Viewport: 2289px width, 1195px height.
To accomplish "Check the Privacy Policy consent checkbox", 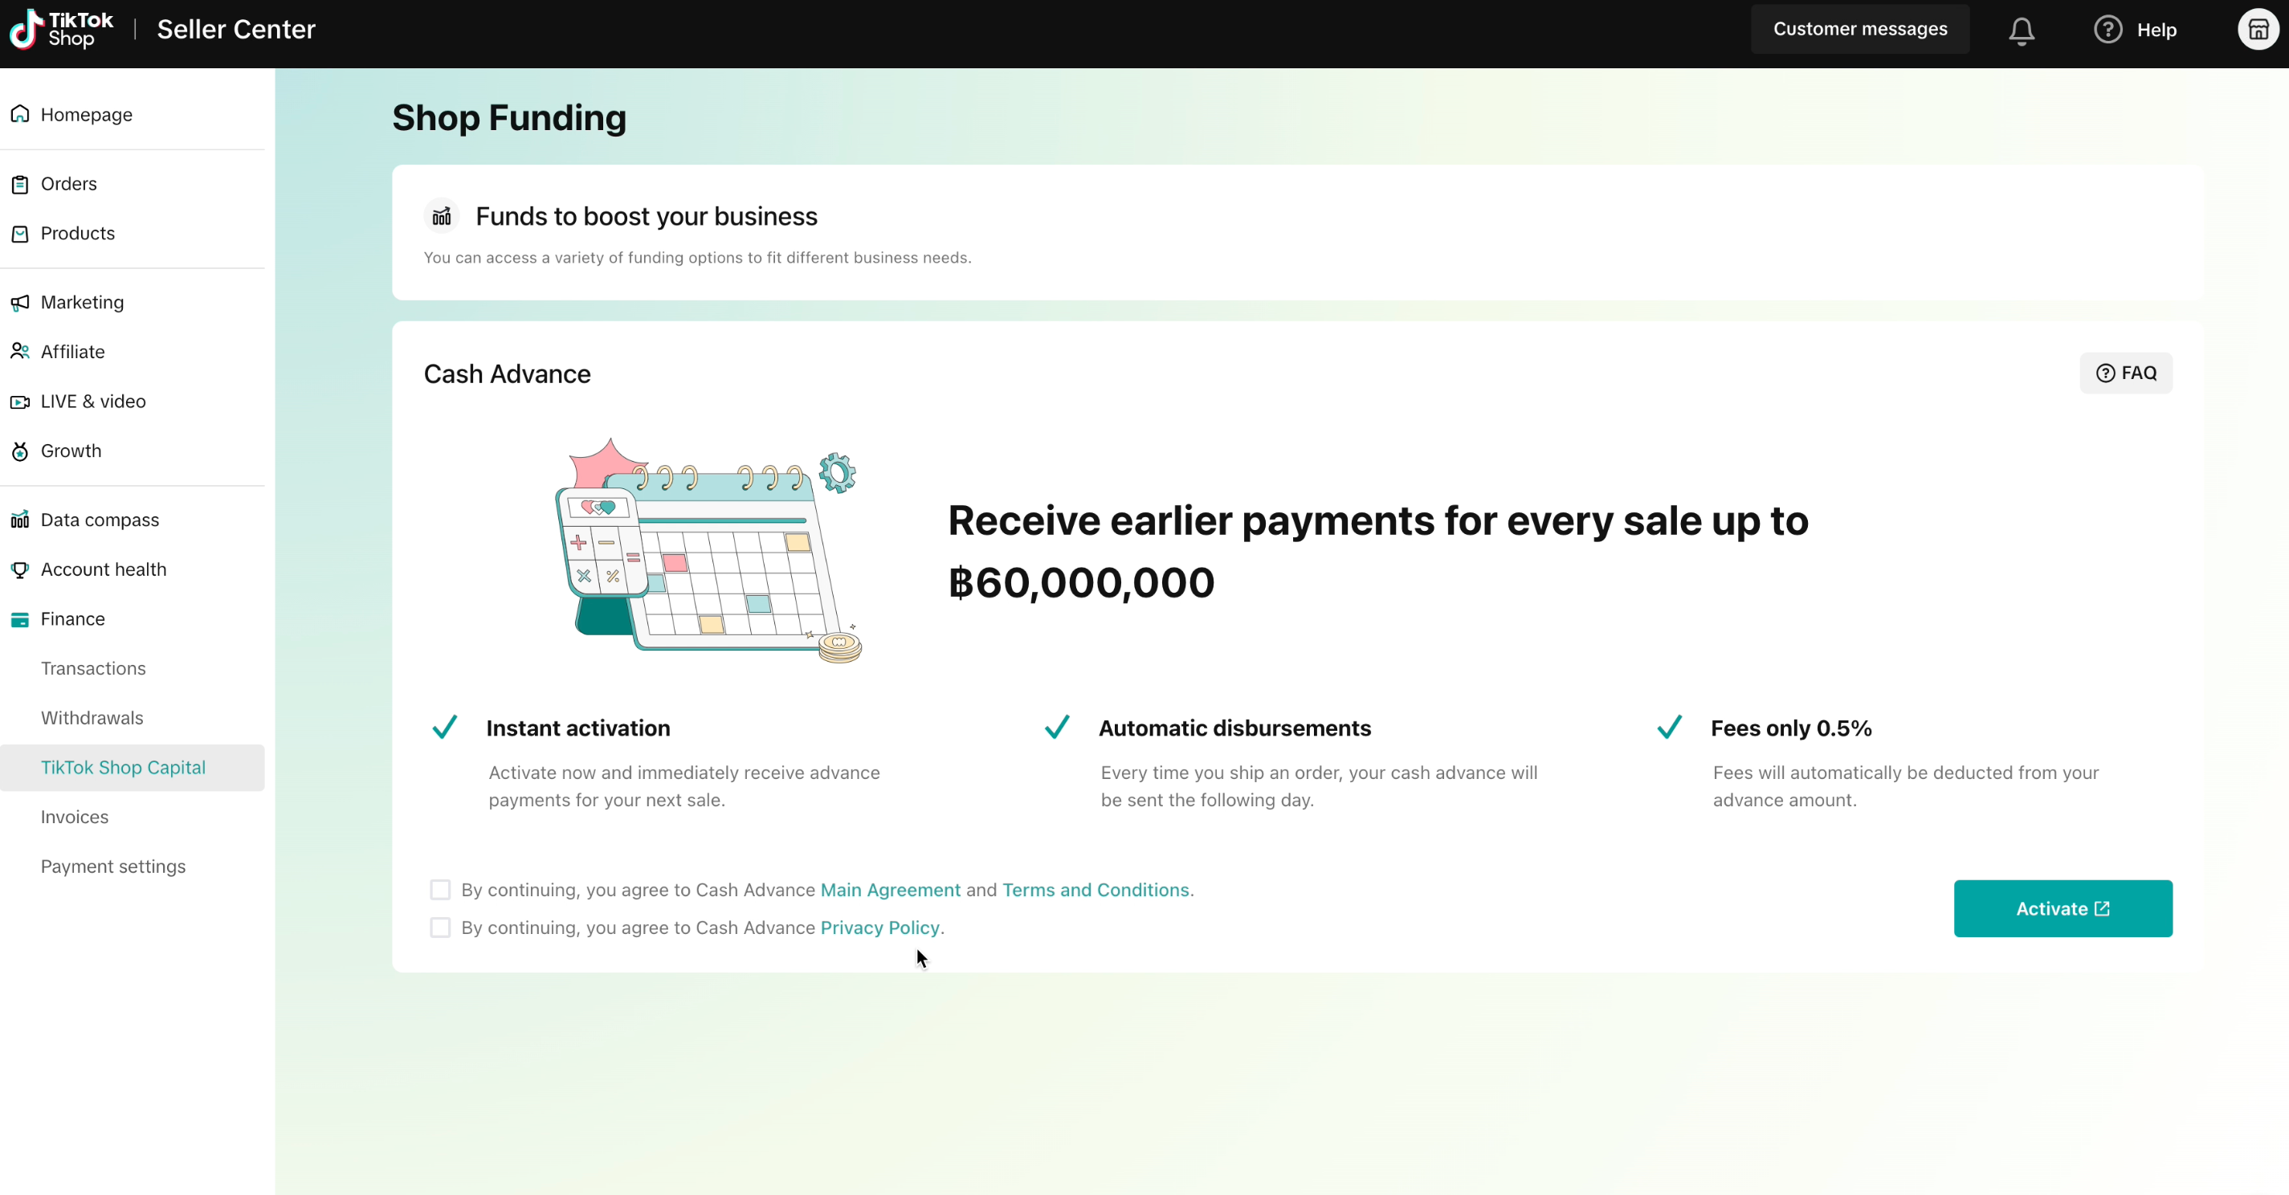I will click(440, 928).
